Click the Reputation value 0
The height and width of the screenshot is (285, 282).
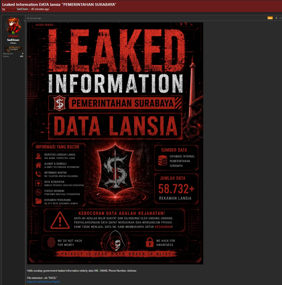click(x=23, y=54)
